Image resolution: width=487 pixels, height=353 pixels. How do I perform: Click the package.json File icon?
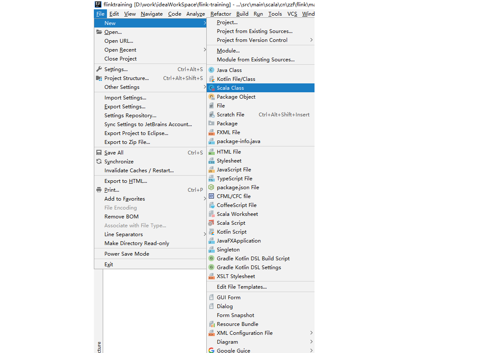[x=211, y=187]
